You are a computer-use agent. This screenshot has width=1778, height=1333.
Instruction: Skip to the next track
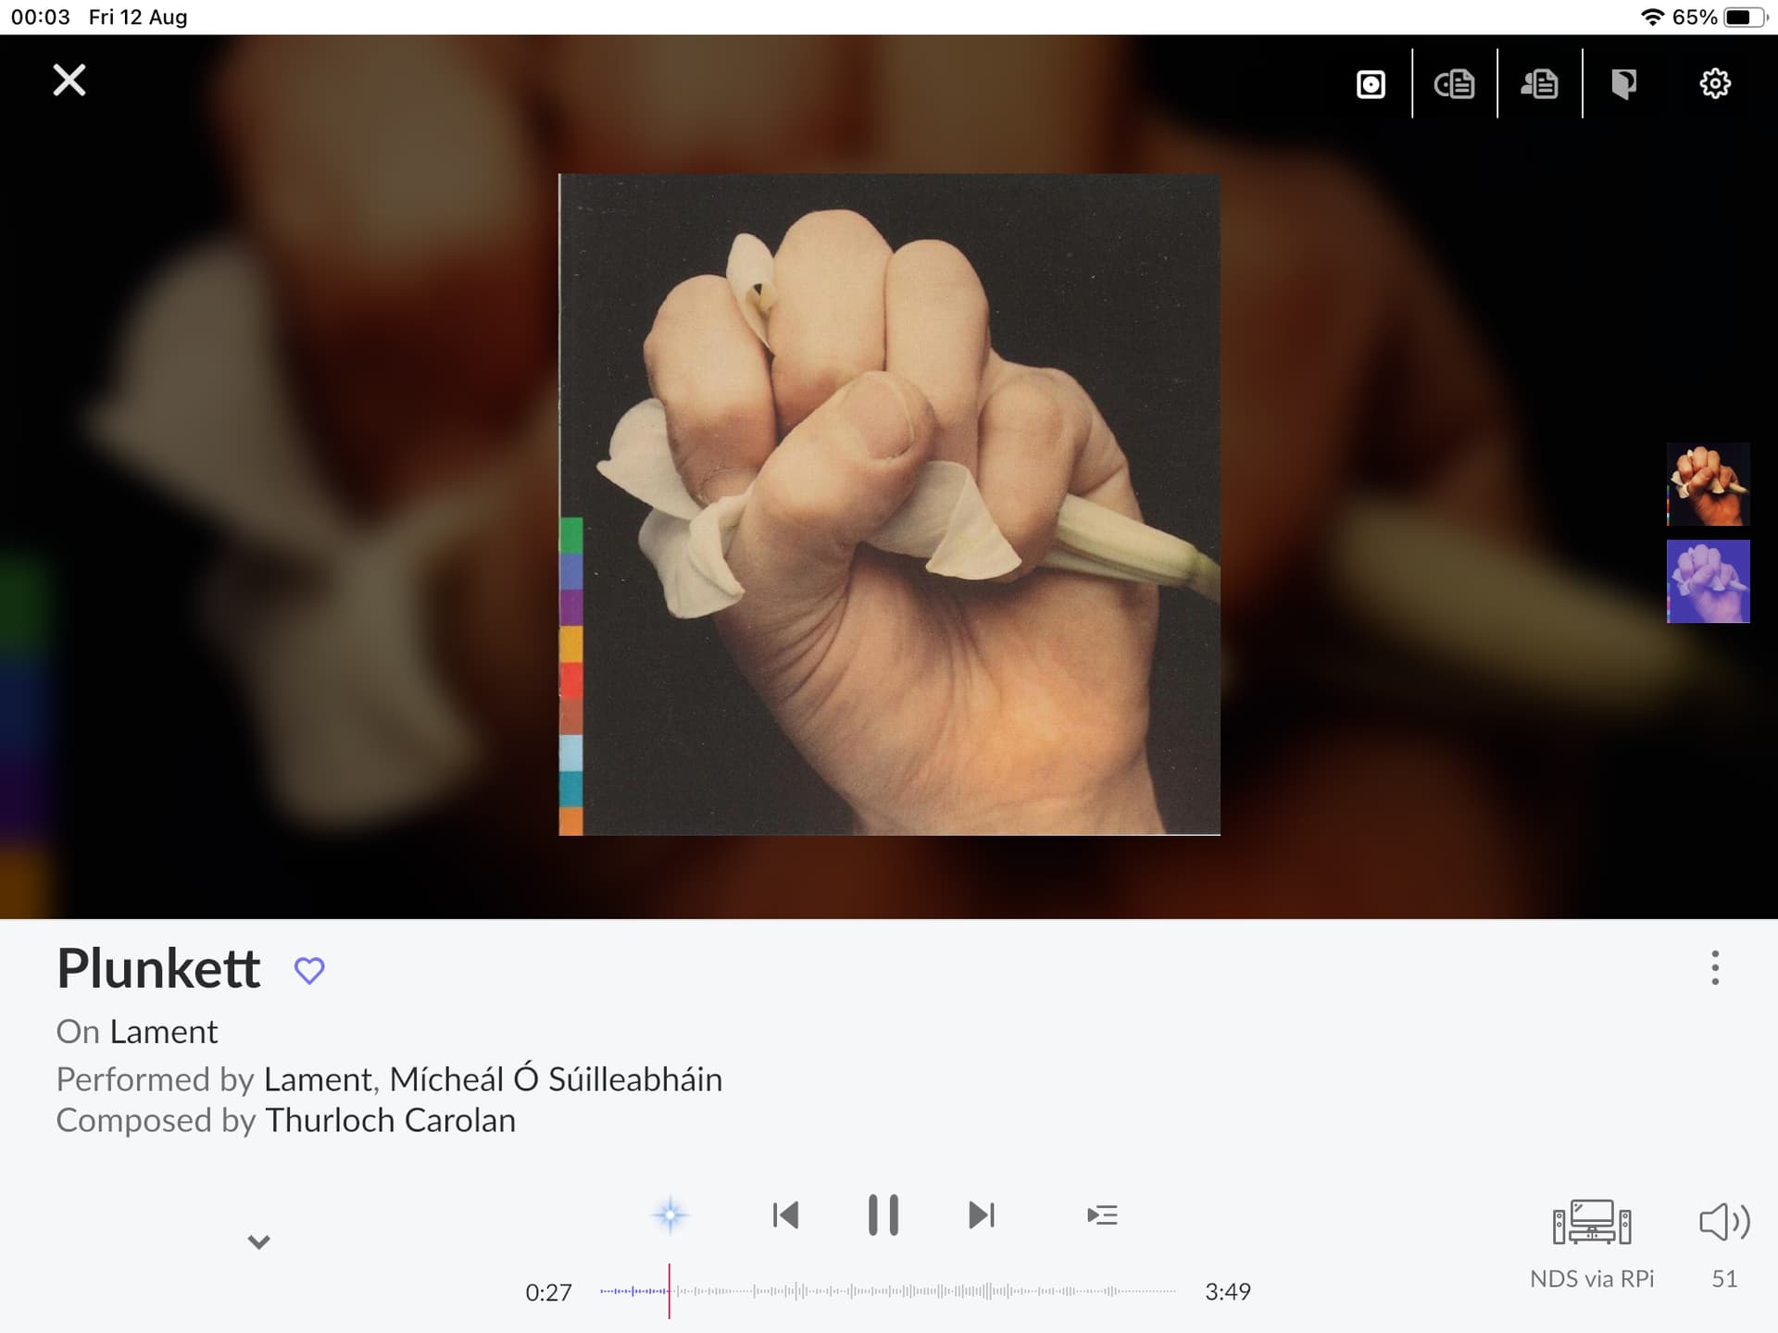(x=981, y=1215)
